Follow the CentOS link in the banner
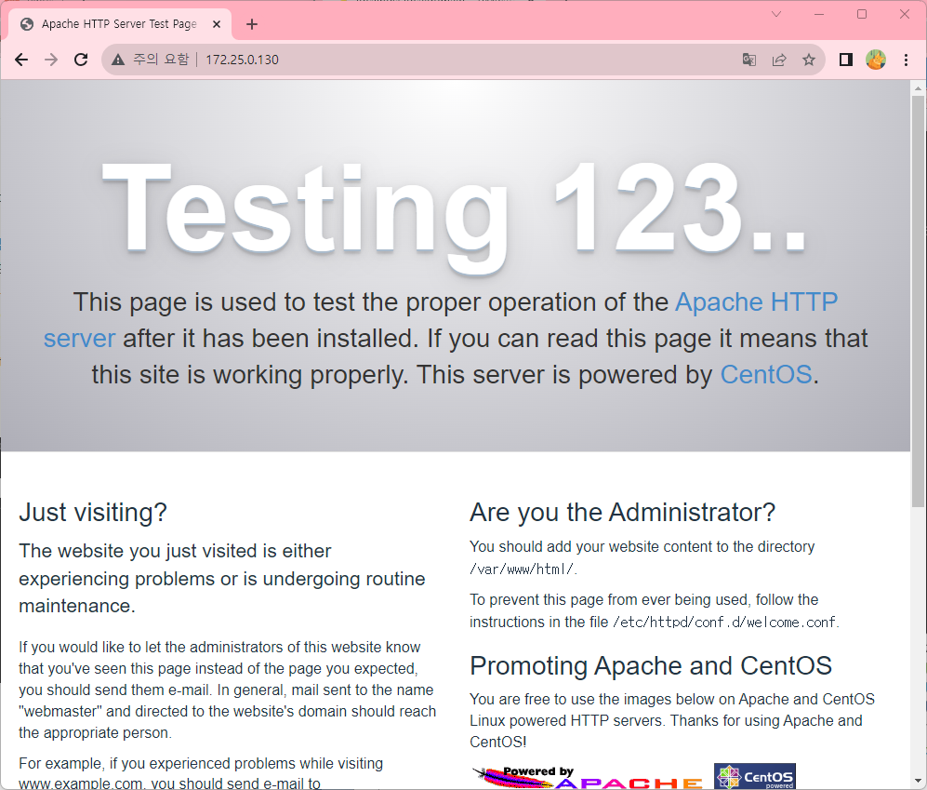The width and height of the screenshot is (927, 790). (765, 375)
